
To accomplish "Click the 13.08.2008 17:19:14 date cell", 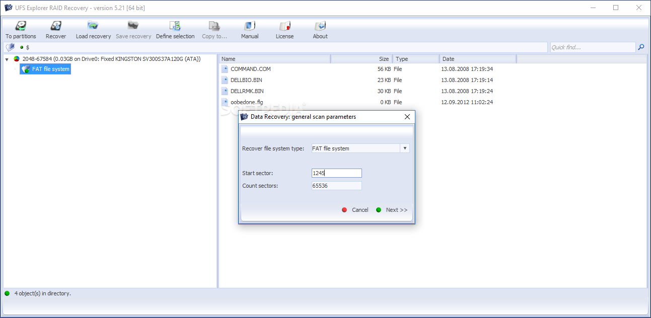I will pos(467,80).
